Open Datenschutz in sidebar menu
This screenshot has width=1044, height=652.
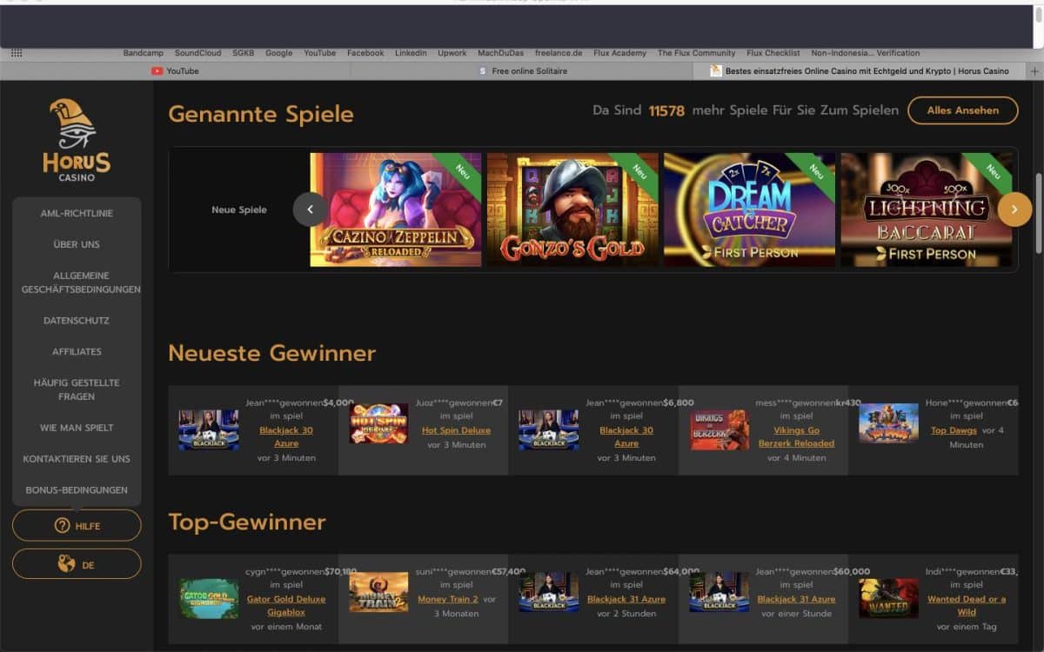tap(77, 321)
